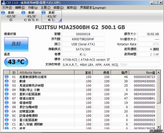Click status orb of attribute 0A row
This screenshot has width=164, height=133.
7,111
